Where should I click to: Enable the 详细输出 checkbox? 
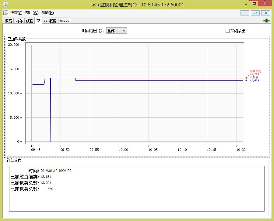(227, 31)
